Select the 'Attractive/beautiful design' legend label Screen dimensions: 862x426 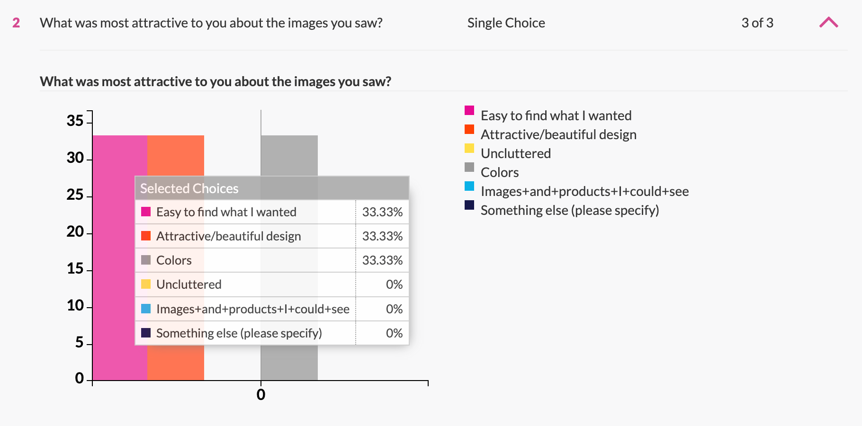point(558,134)
